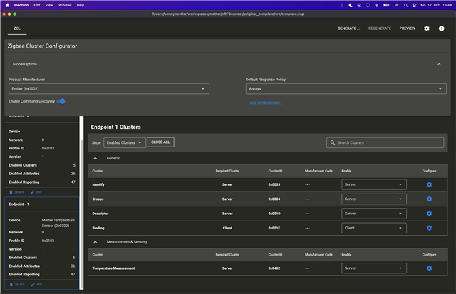456x294 pixels.
Task: Open the Show Enabled Clusters dropdown
Action: click(125, 142)
